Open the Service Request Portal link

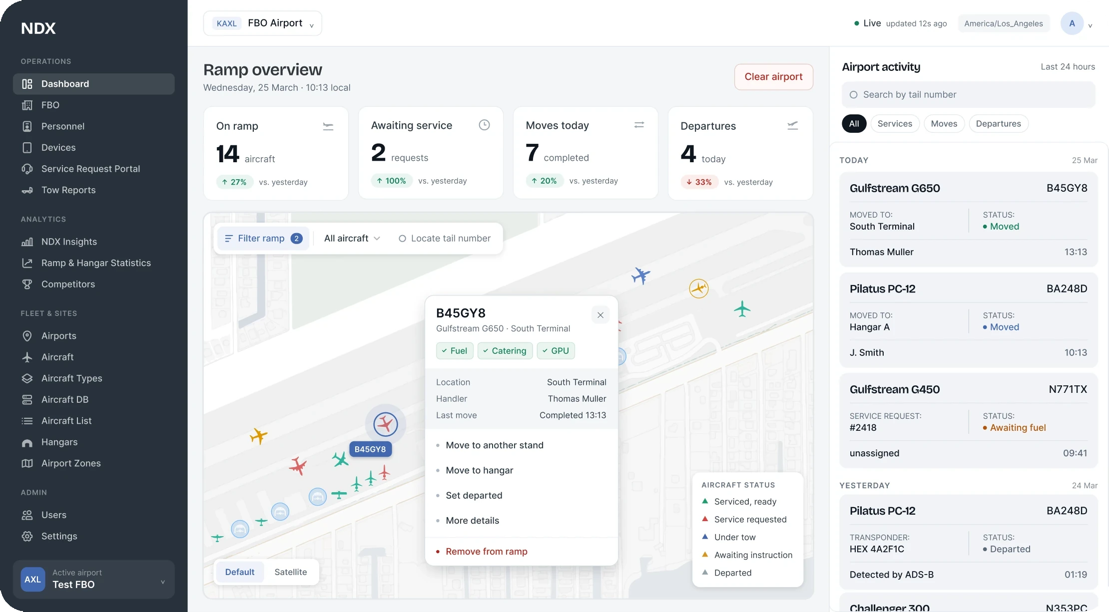pos(94,169)
